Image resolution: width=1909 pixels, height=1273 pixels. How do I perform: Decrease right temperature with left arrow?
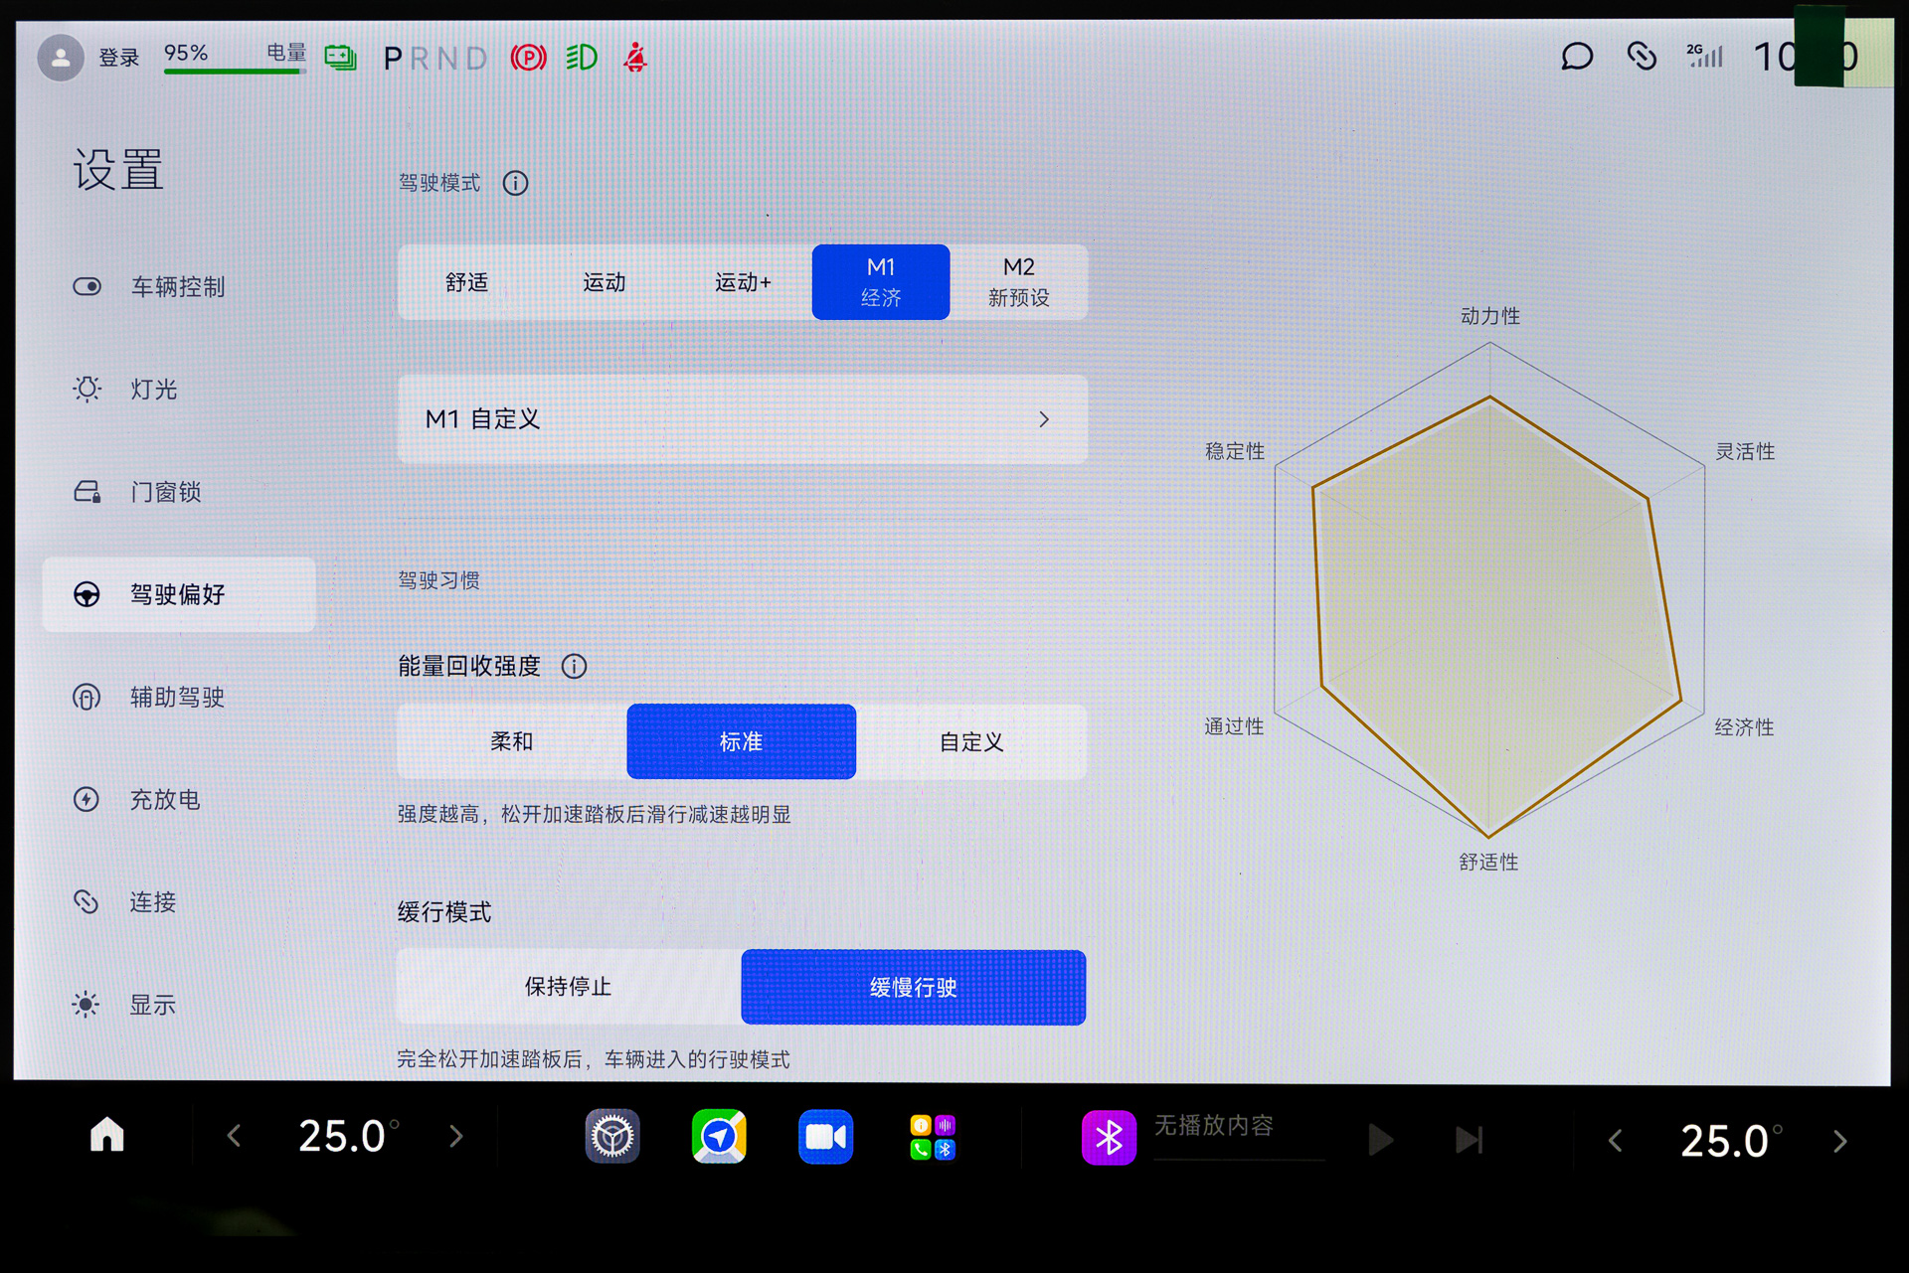click(1616, 1140)
